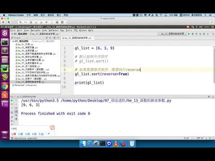Choose the first input method candidate

click(x=13, y=134)
